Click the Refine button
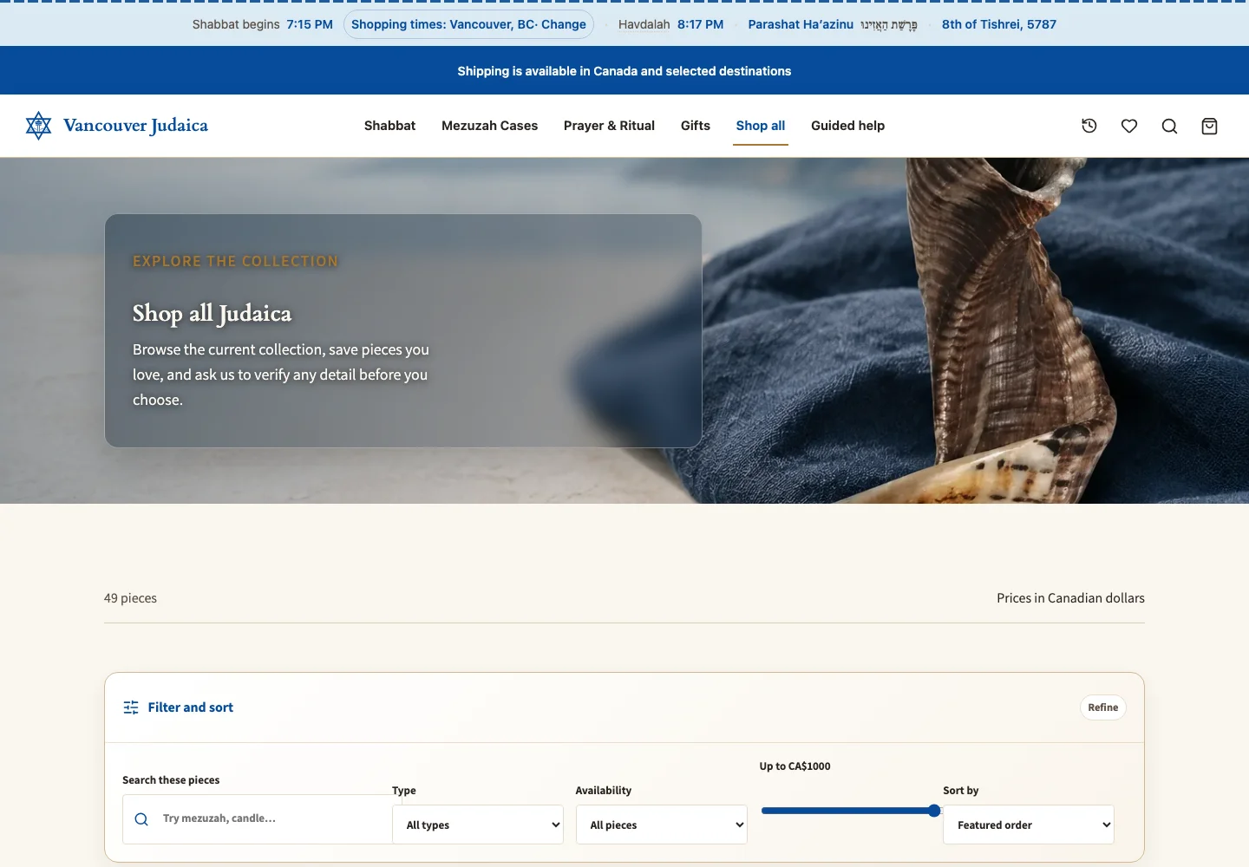 tap(1103, 707)
